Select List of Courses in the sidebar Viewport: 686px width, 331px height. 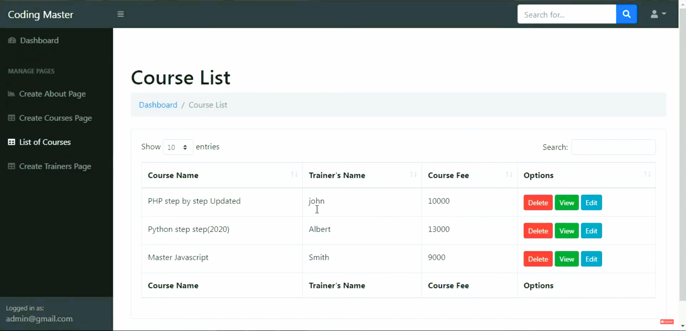[45, 142]
